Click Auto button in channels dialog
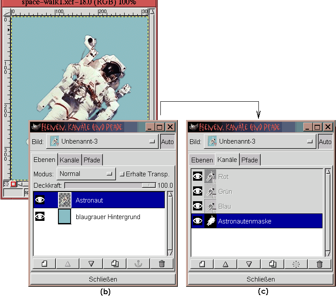Screen dimensions: 336x299 coord(325,141)
